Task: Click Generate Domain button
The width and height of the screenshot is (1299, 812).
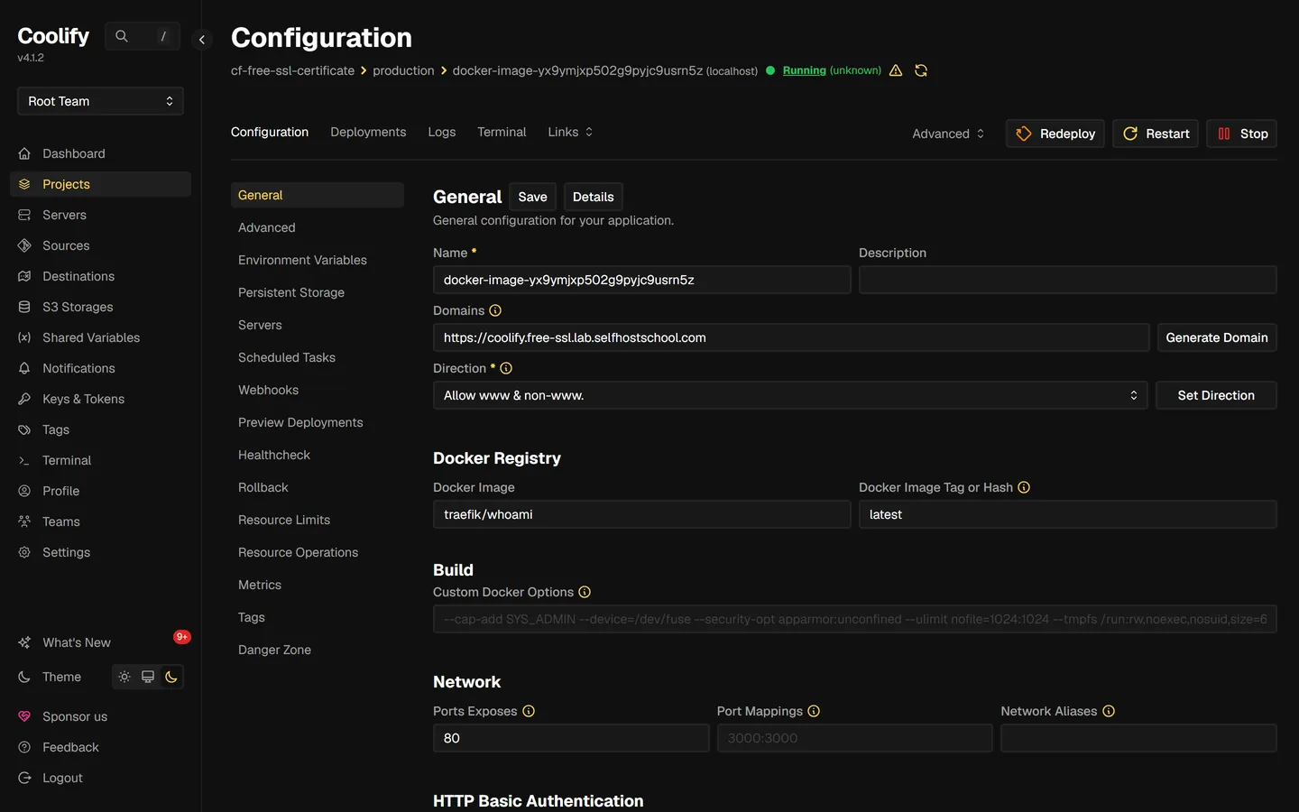Action: 1217,337
